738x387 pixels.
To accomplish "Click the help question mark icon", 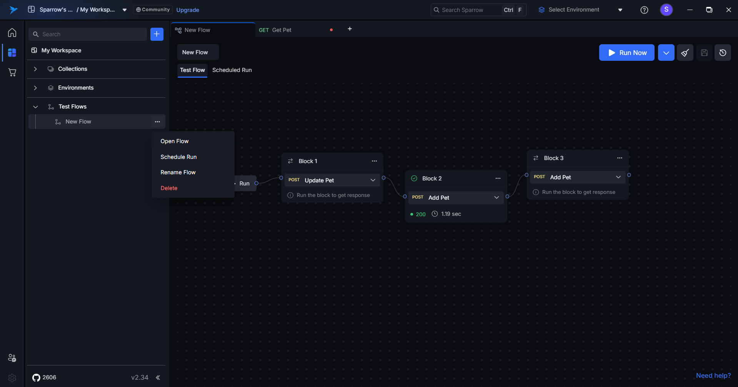I will point(644,10).
